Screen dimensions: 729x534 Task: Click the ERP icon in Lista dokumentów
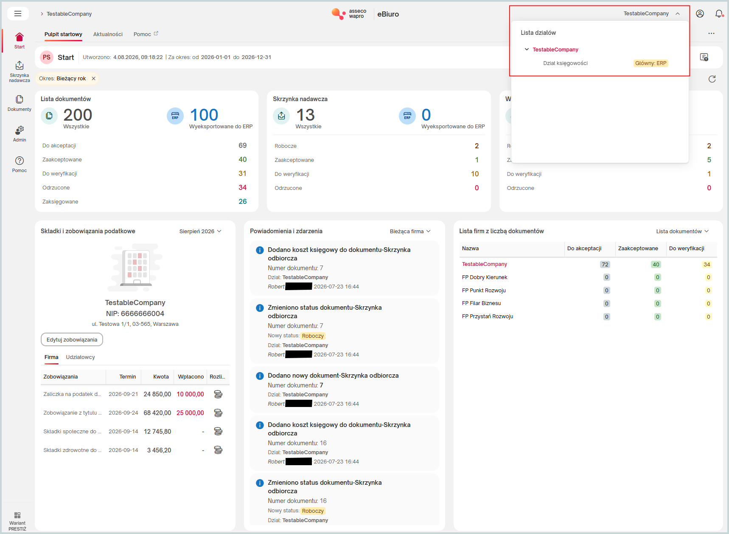[175, 116]
